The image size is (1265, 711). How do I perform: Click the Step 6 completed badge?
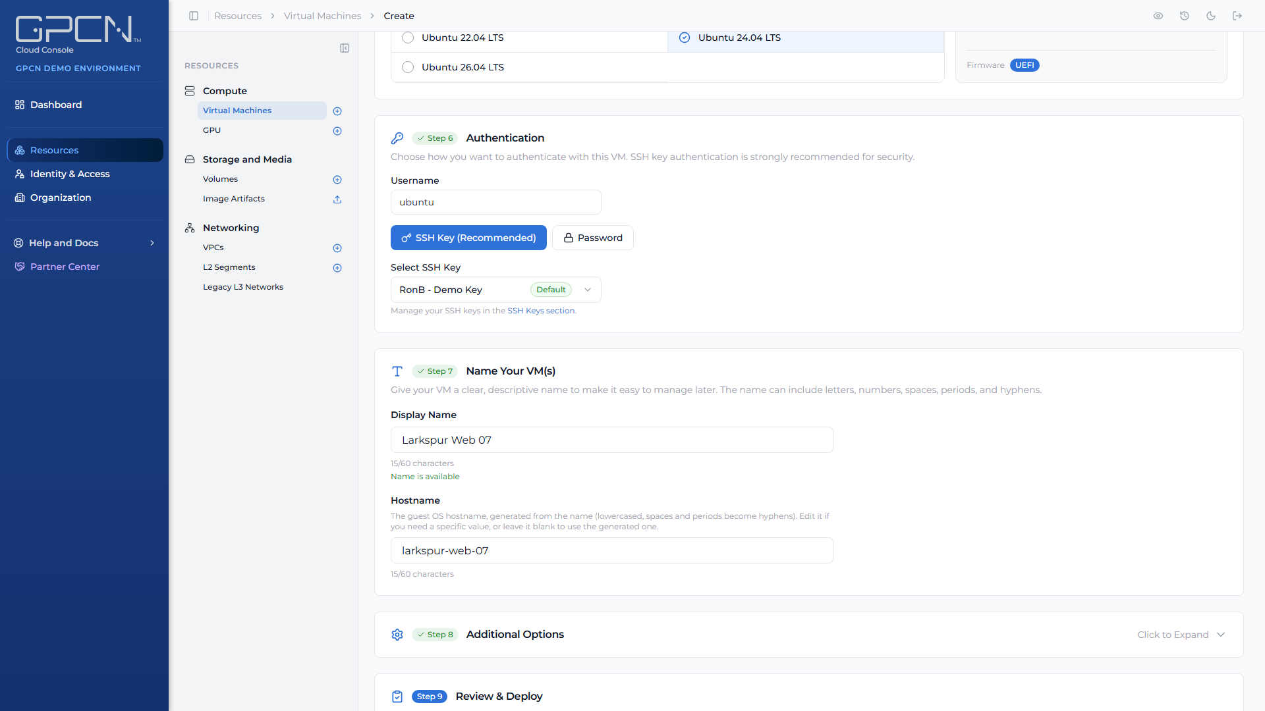point(435,138)
